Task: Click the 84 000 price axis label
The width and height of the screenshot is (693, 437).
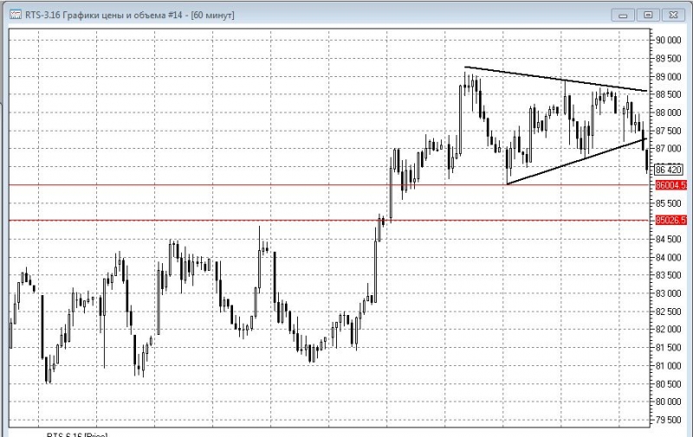Action: click(x=668, y=257)
